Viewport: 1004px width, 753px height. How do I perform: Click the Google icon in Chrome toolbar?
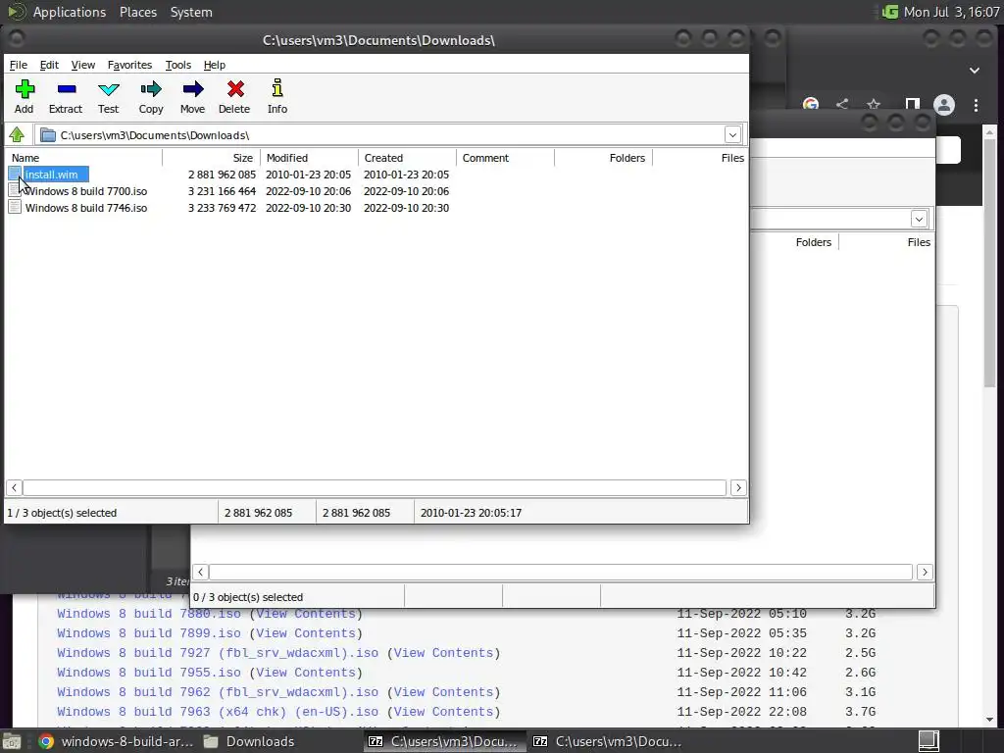(x=811, y=104)
